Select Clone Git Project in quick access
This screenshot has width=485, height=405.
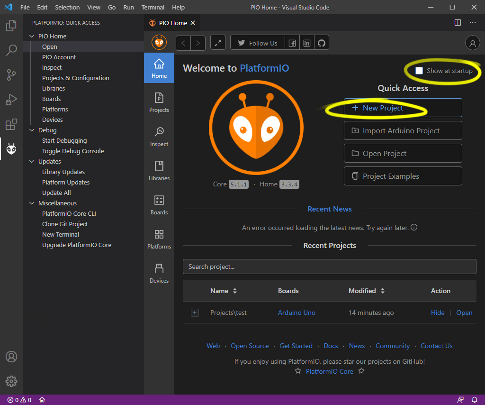[x=65, y=224]
